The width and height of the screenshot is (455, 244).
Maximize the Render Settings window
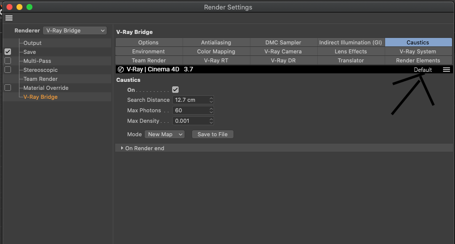point(29,7)
